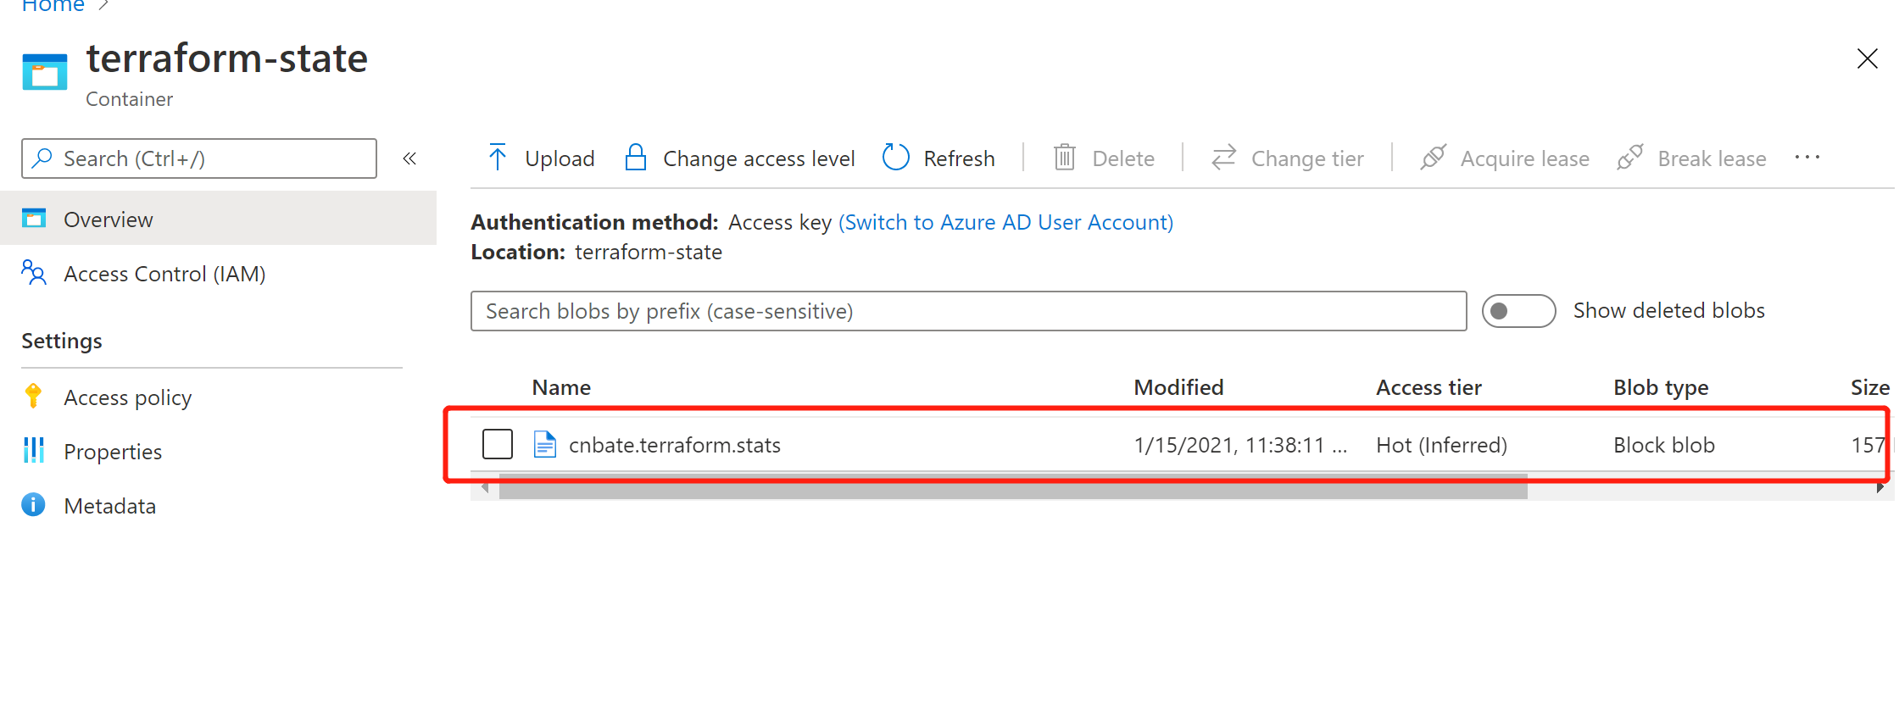Click the Properties bars icon
Screen dimensions: 1899x711
(33, 450)
